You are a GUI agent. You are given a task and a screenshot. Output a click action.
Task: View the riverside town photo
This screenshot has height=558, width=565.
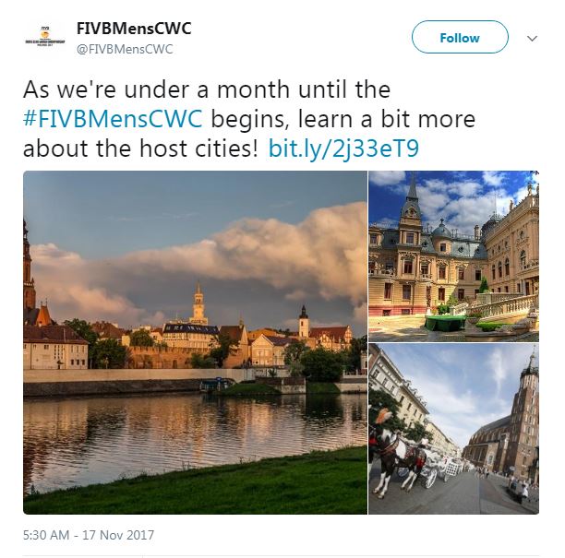pyautogui.click(x=196, y=342)
